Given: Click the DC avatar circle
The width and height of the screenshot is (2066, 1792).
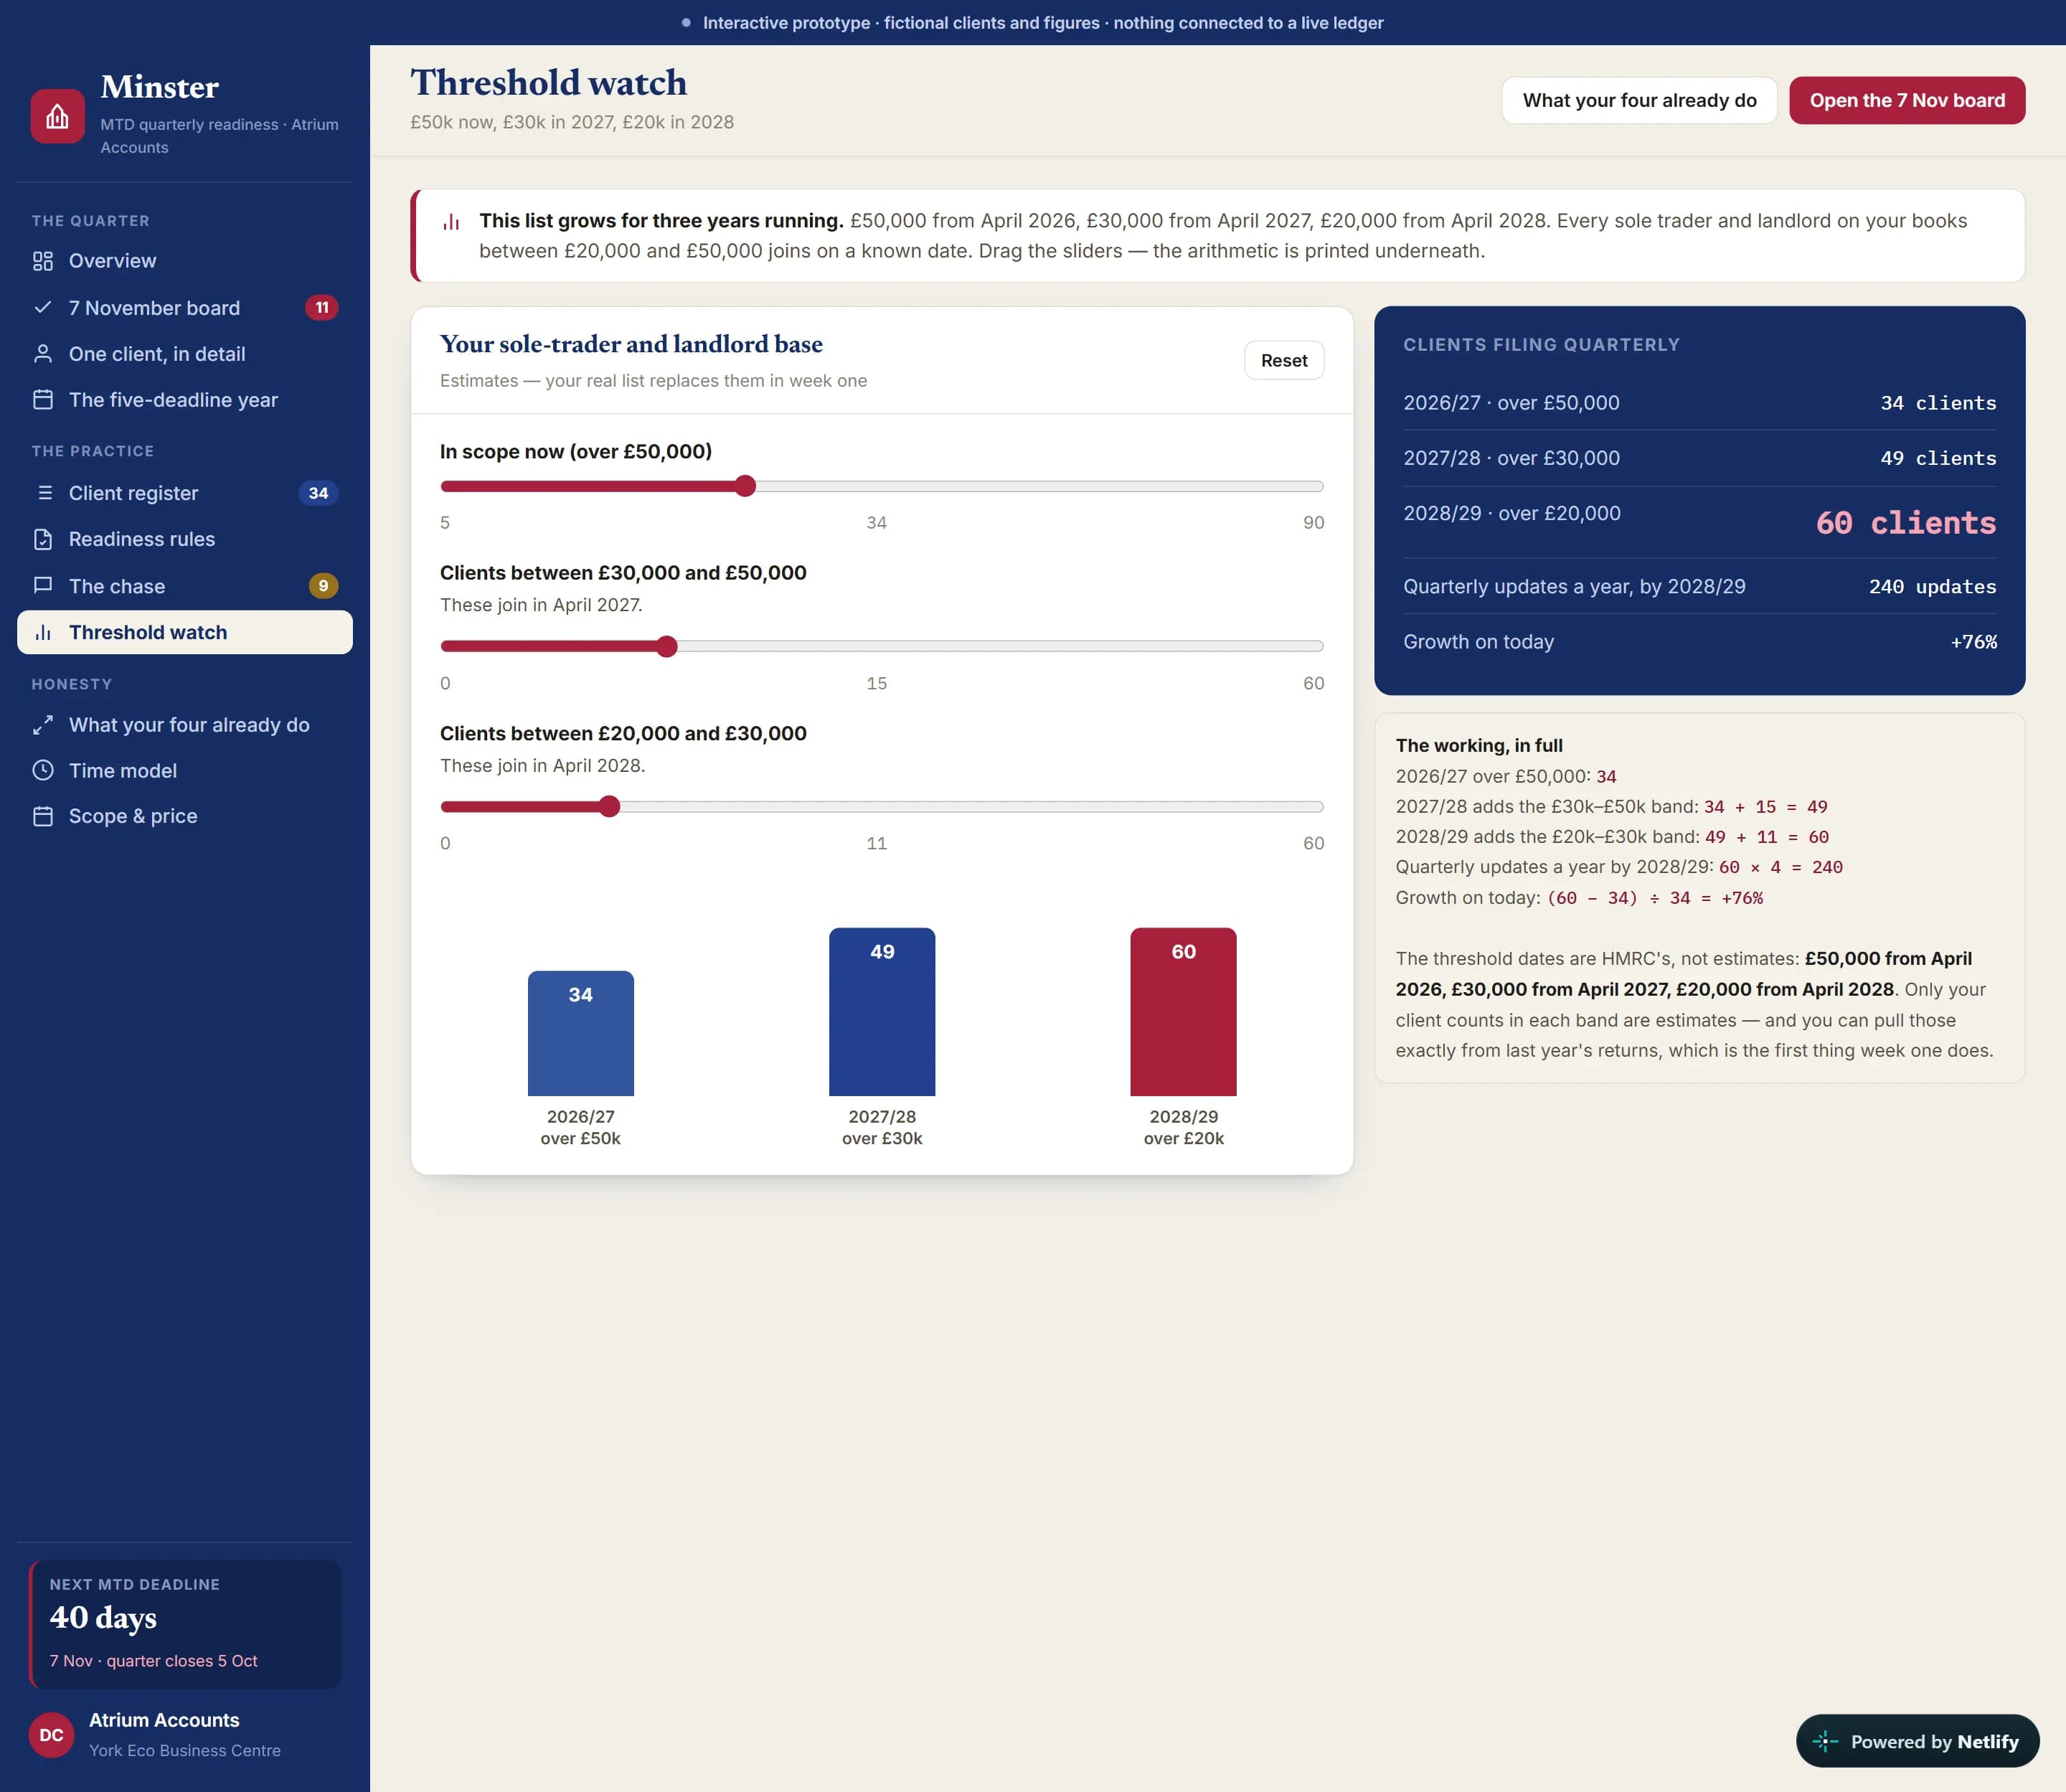Looking at the screenshot, I should coord(51,1735).
